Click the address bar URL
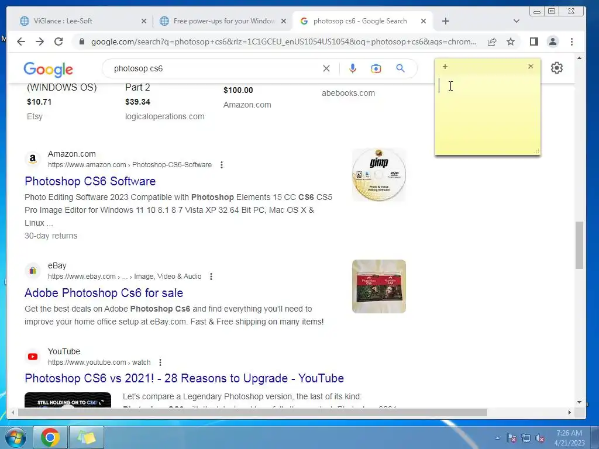Image resolution: width=599 pixels, height=449 pixels. (284, 42)
